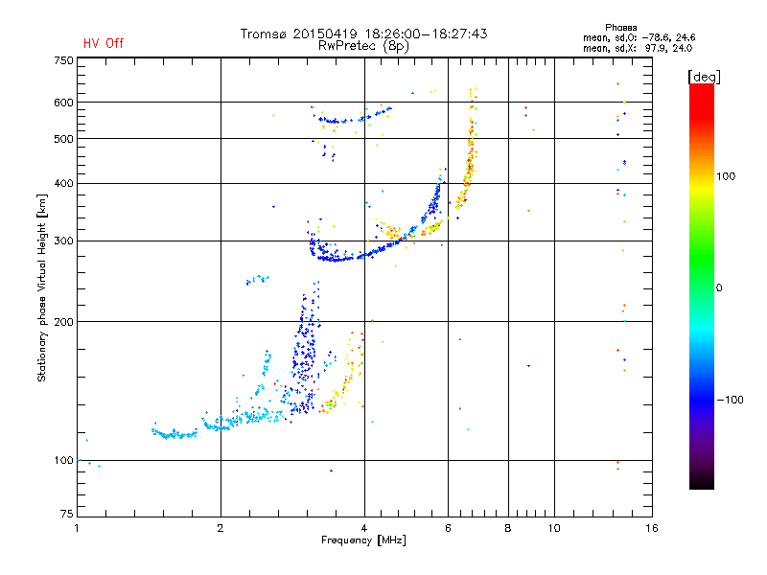
Task: Click the x-axis tick label '6'
Action: click(x=448, y=528)
